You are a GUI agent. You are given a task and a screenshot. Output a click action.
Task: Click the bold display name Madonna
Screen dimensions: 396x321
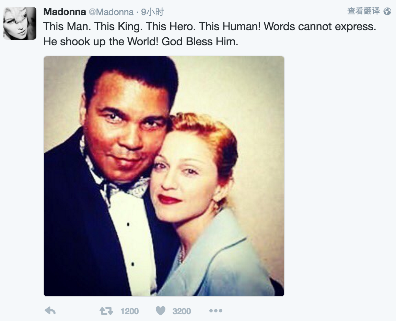tap(65, 12)
